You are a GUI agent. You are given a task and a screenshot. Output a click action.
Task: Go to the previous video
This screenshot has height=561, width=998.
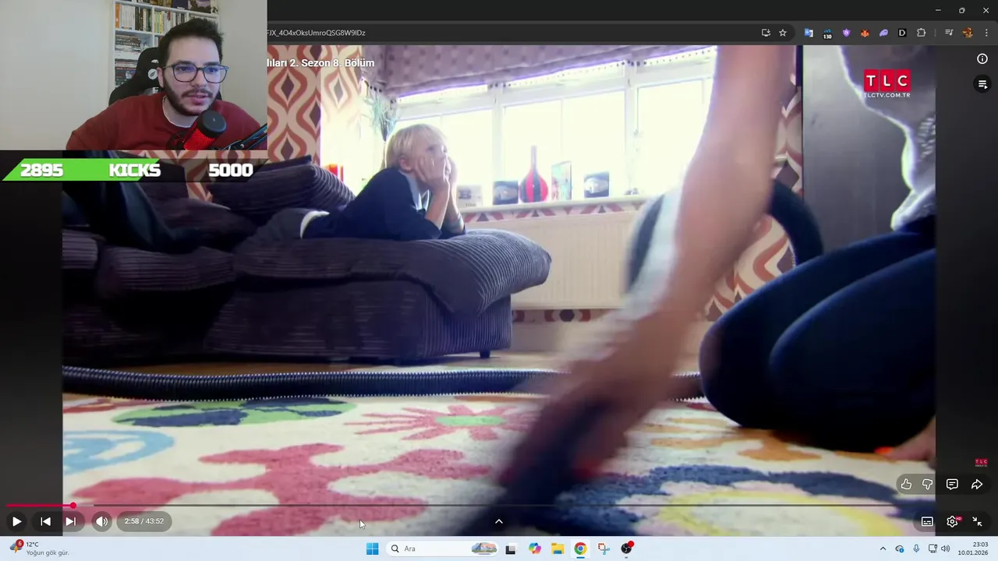(x=45, y=521)
